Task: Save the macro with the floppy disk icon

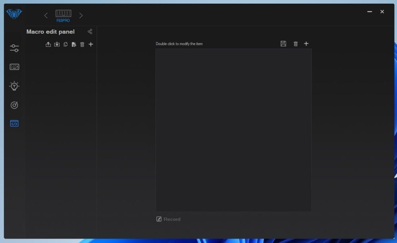Action: [283, 44]
